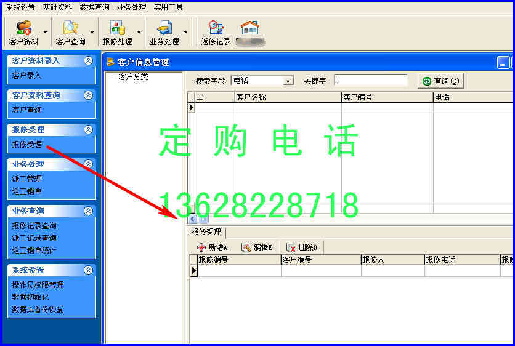Screen dimensions: 515x346
Task: Open dropdown arrow next to 报修处理
Action: click(139, 32)
